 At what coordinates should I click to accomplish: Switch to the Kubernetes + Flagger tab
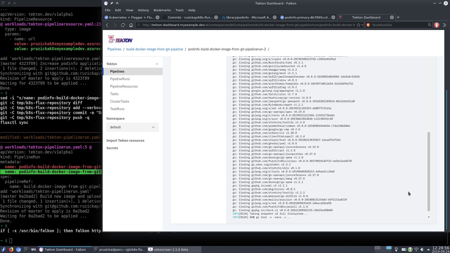pos(131,17)
